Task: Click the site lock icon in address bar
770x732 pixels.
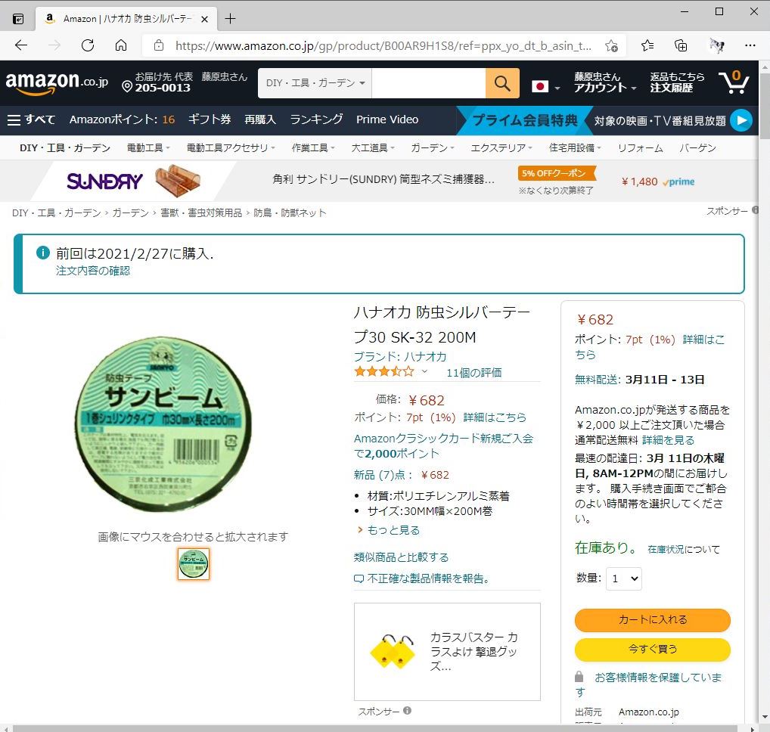Action: click(x=159, y=45)
